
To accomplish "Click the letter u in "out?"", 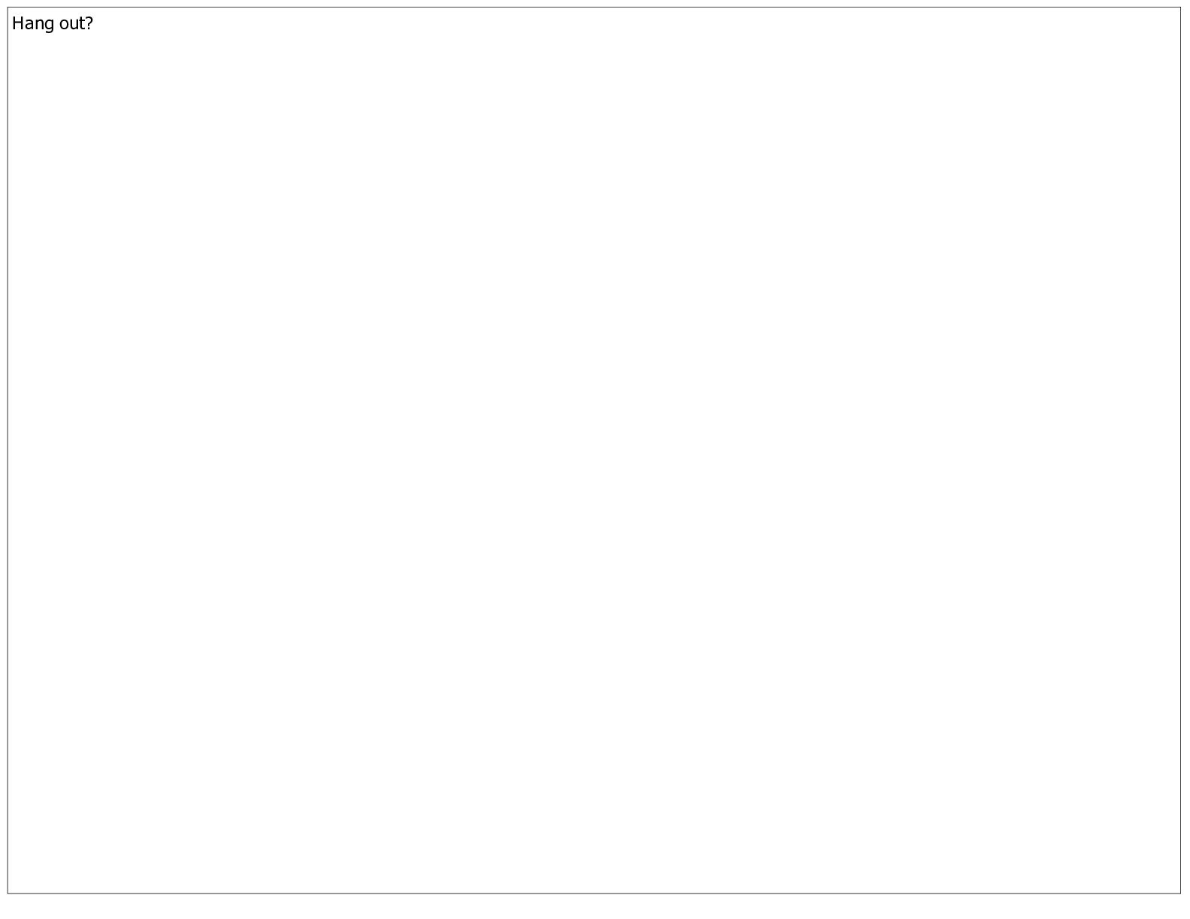I will (74, 25).
